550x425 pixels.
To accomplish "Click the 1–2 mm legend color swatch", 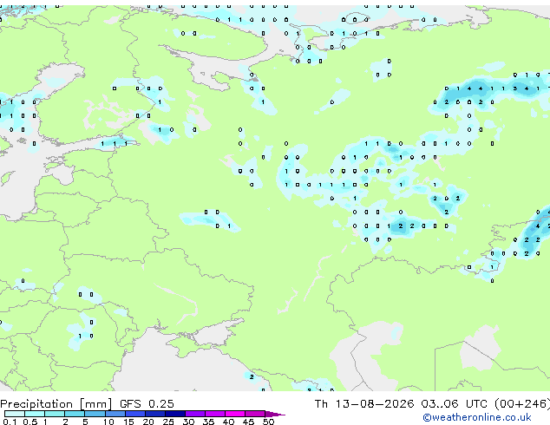I will (55, 414).
